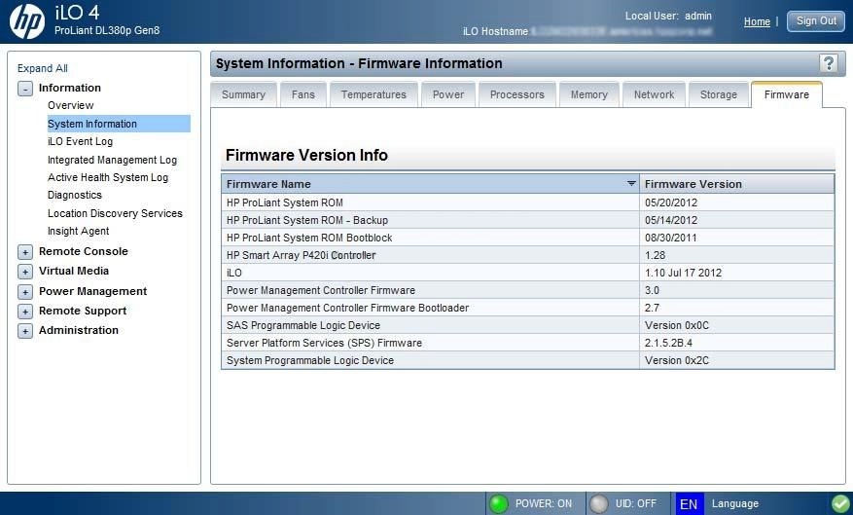Open the Temperatures tab
The height and width of the screenshot is (515, 853).
tap(373, 94)
